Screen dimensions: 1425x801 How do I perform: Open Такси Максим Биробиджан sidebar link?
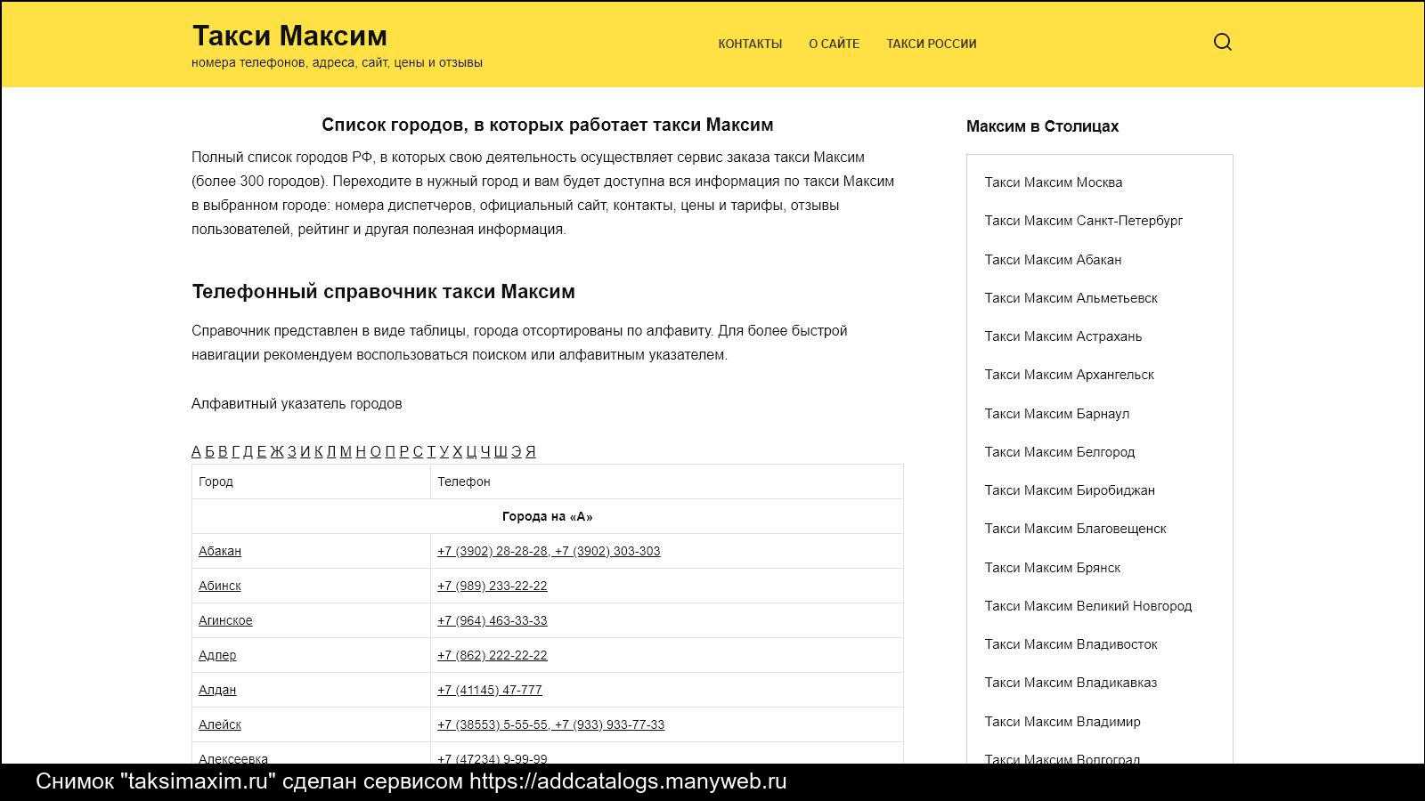point(1070,490)
